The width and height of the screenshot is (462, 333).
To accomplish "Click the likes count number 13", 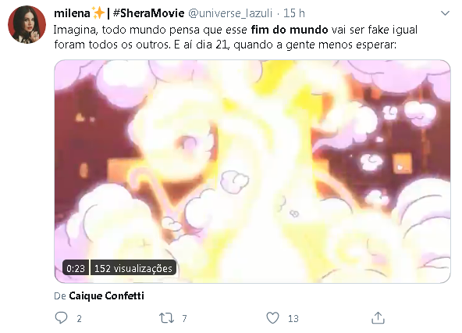I will [x=293, y=318].
